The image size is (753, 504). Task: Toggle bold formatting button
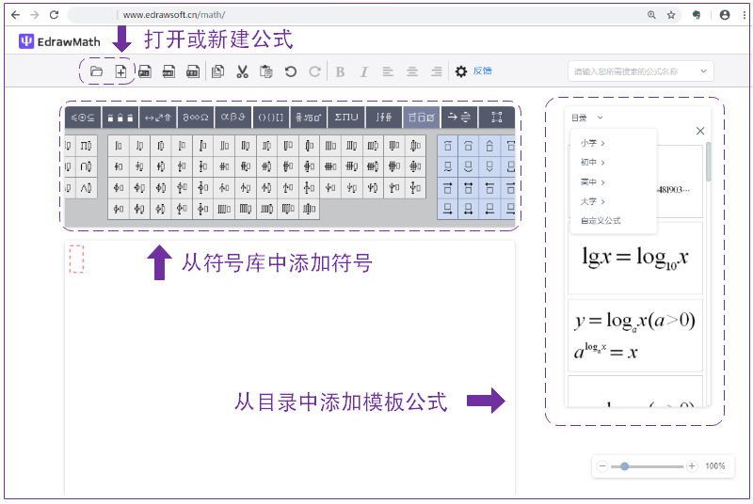[x=340, y=71]
